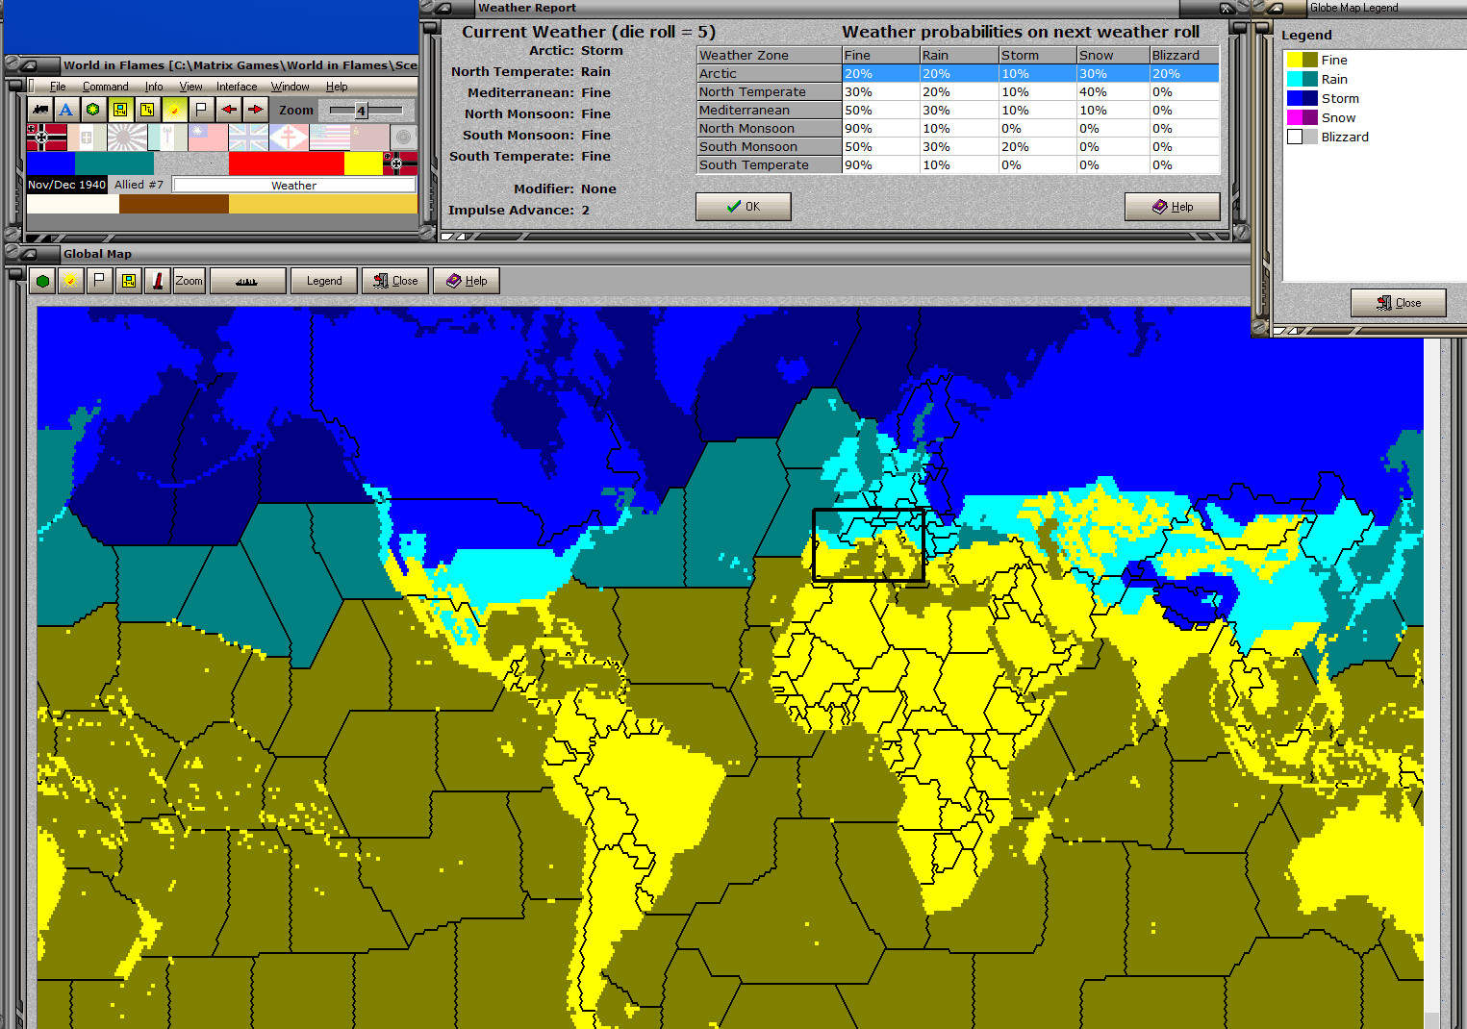The height and width of the screenshot is (1029, 1467).
Task: Collapse the Weather Report window shade arrow
Action: [445, 8]
